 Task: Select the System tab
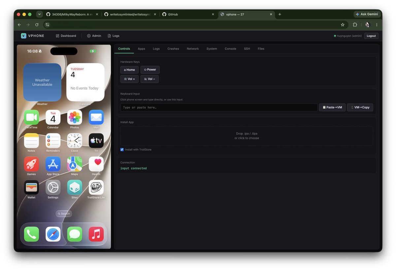click(x=212, y=49)
